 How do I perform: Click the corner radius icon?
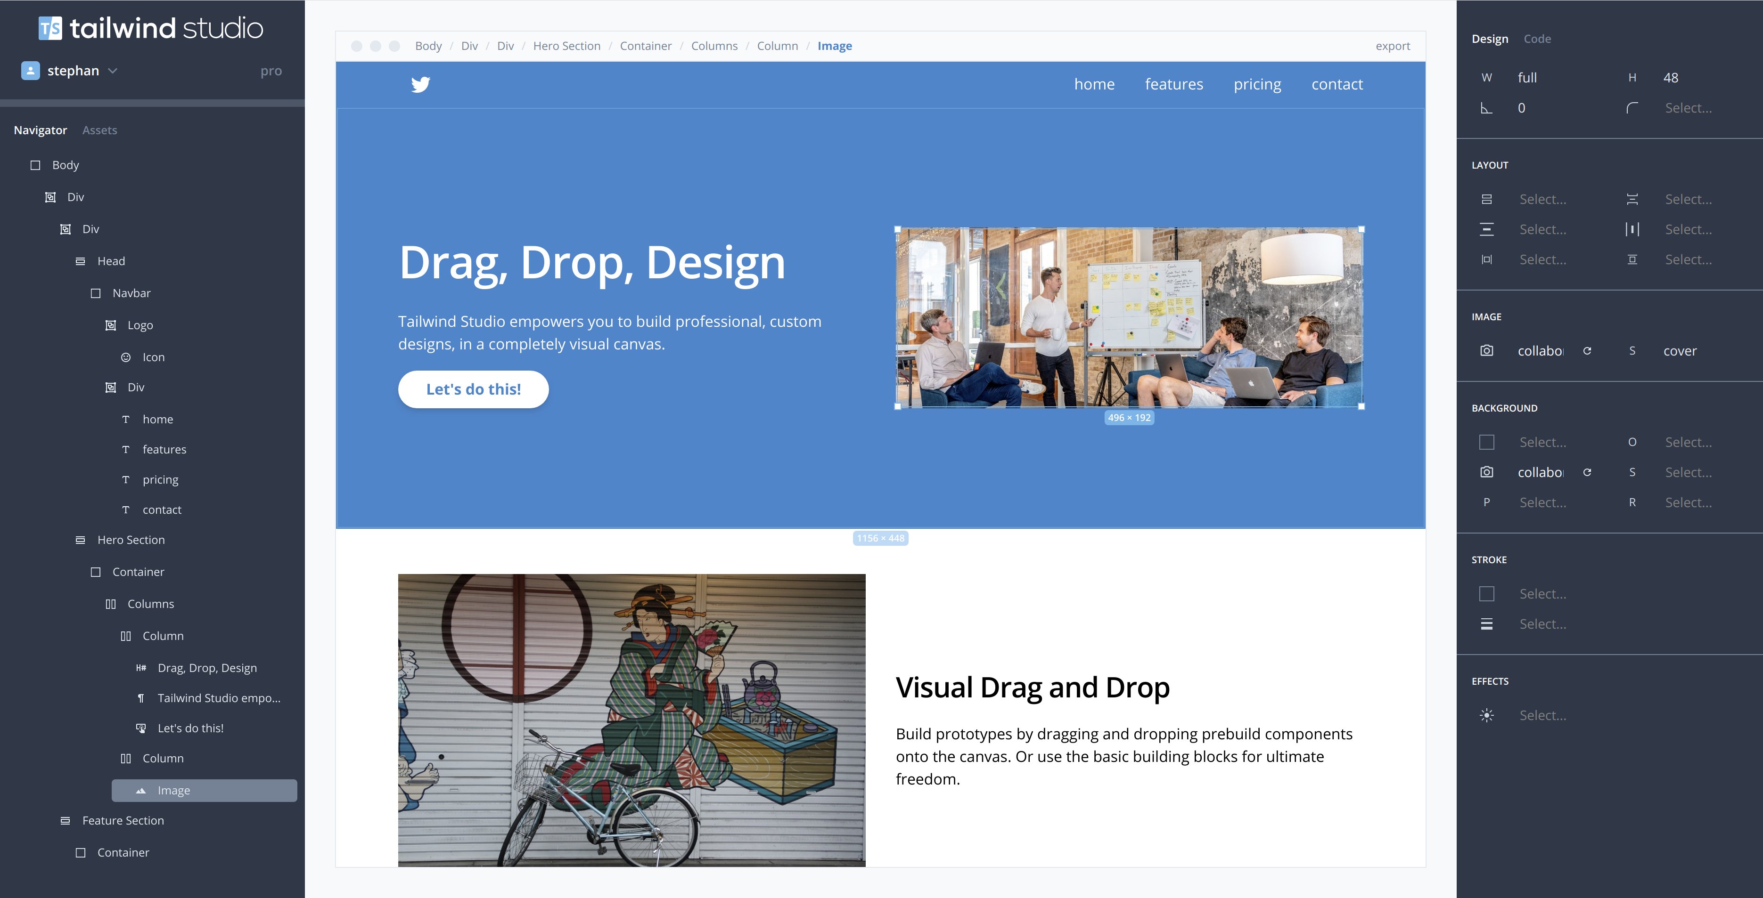tap(1632, 108)
